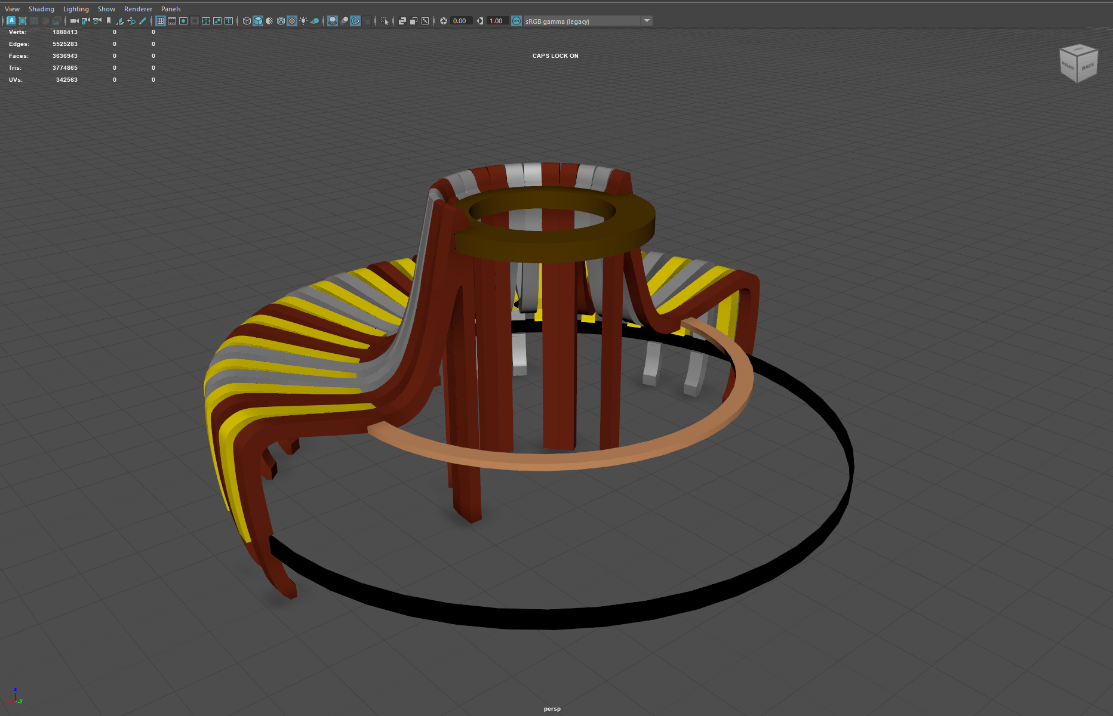Image resolution: width=1113 pixels, height=716 pixels.
Task: Click the gamma value input field
Action: pos(496,20)
